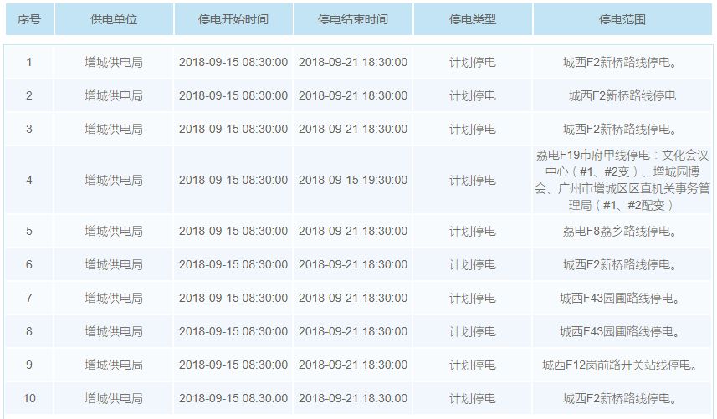Select row number 1 in 序号 column

(29, 62)
